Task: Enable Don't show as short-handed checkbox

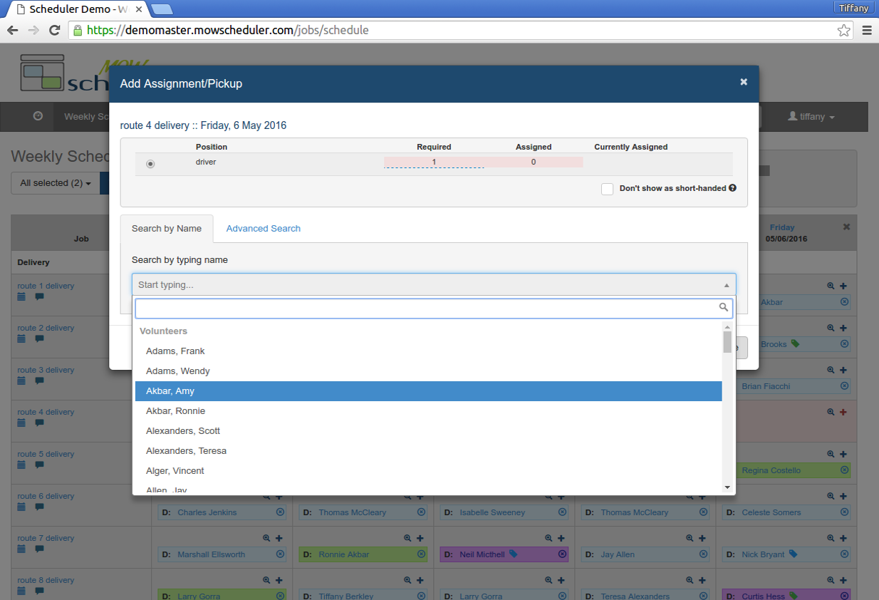Action: [x=607, y=189]
